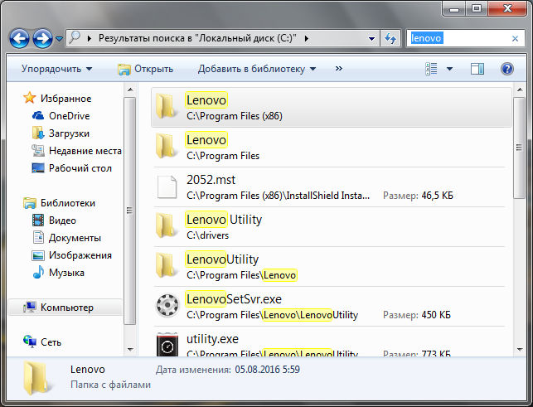Open Help with the question mark icon

tap(506, 69)
